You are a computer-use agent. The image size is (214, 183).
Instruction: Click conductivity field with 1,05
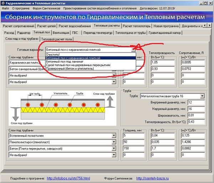coord(163,63)
